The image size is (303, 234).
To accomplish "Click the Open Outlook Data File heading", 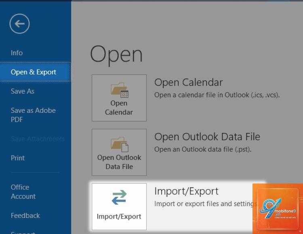I will point(207,137).
